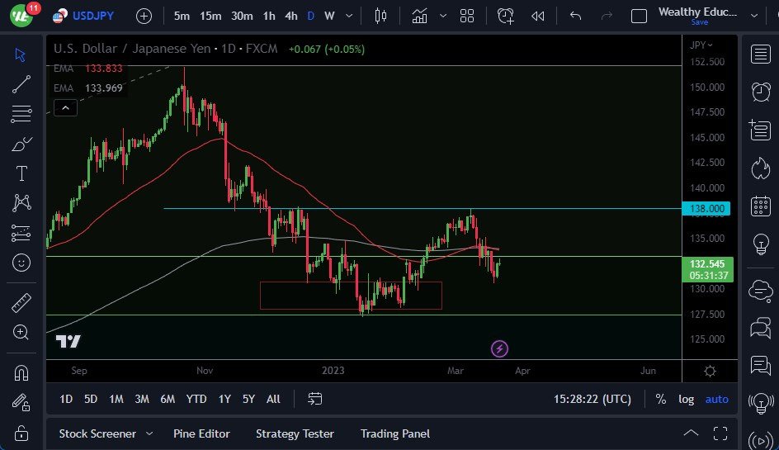Click the bar replay rewind icon
Screen dimensions: 779x450
[538, 16]
